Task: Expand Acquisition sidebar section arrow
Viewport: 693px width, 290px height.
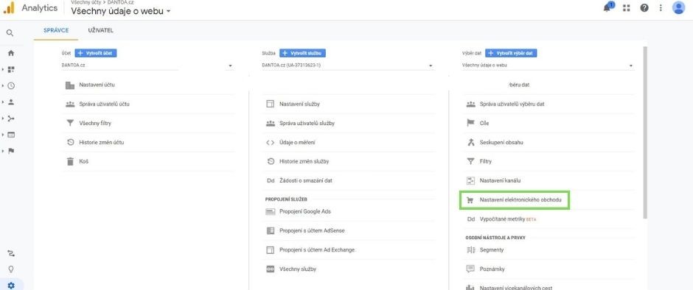Action: coord(3,119)
